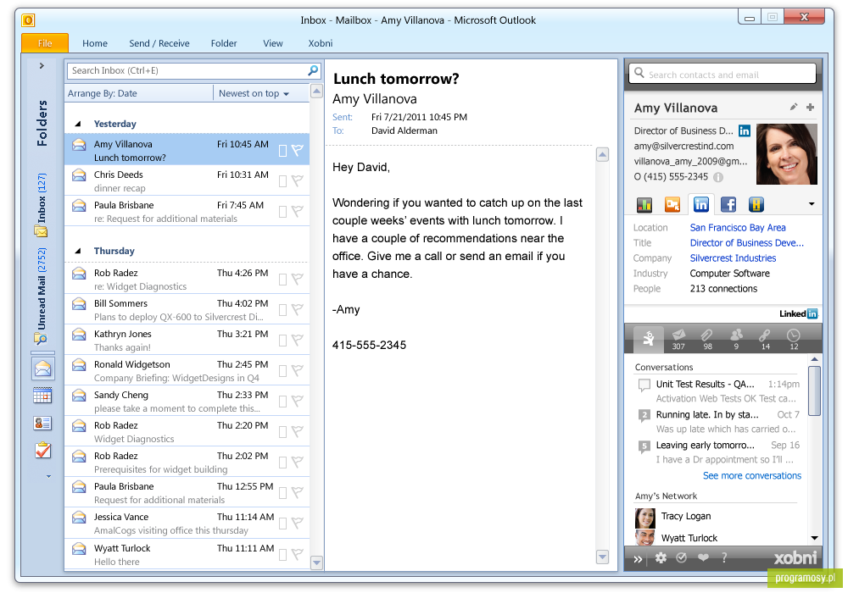This screenshot has width=848, height=593.
Task: Switch to the Home ribbon tab
Action: pos(95,43)
